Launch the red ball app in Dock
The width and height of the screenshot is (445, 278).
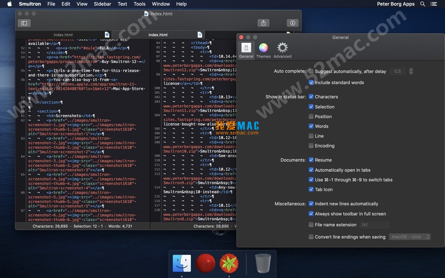(205, 263)
